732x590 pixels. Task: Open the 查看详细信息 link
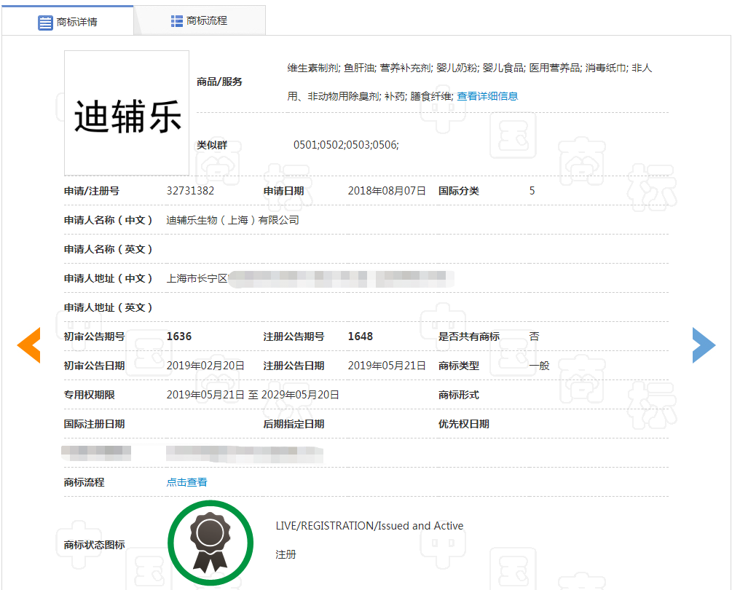[487, 96]
